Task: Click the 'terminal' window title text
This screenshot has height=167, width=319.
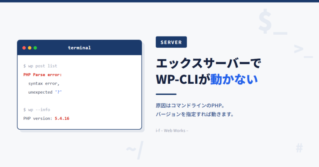Action: coord(79,48)
